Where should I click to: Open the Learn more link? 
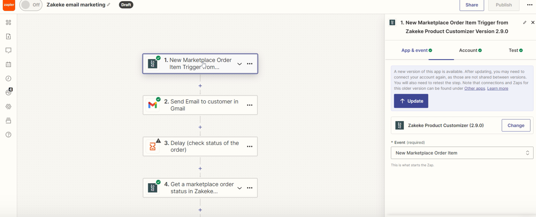[498, 88]
